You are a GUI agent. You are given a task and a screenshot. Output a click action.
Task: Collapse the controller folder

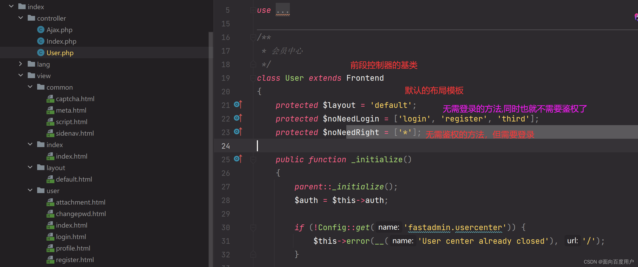[x=21, y=18]
